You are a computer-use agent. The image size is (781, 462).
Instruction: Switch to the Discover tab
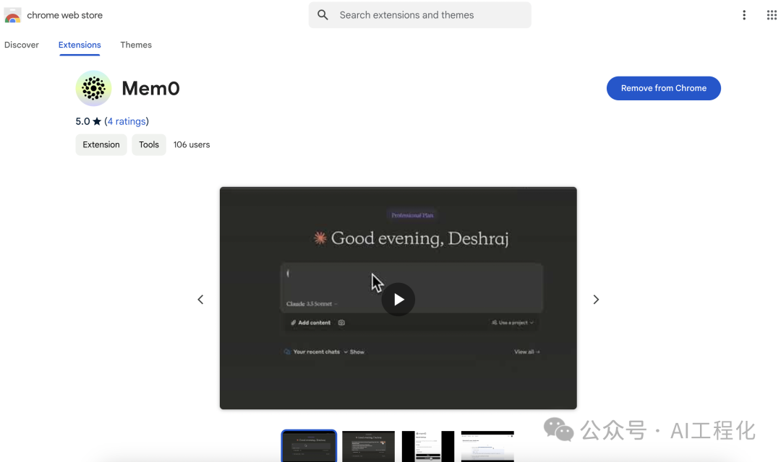click(22, 45)
